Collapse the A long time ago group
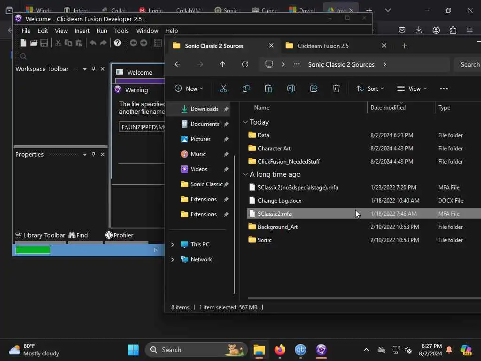 245,174
